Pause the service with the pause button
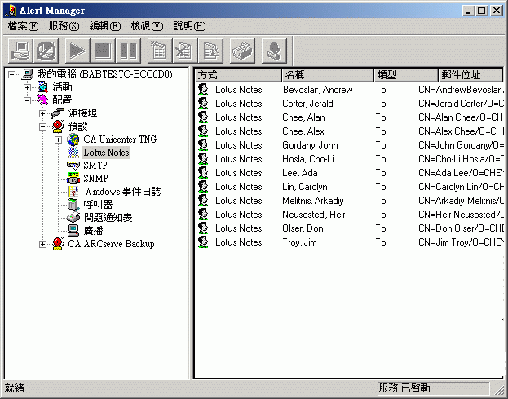 129,51
